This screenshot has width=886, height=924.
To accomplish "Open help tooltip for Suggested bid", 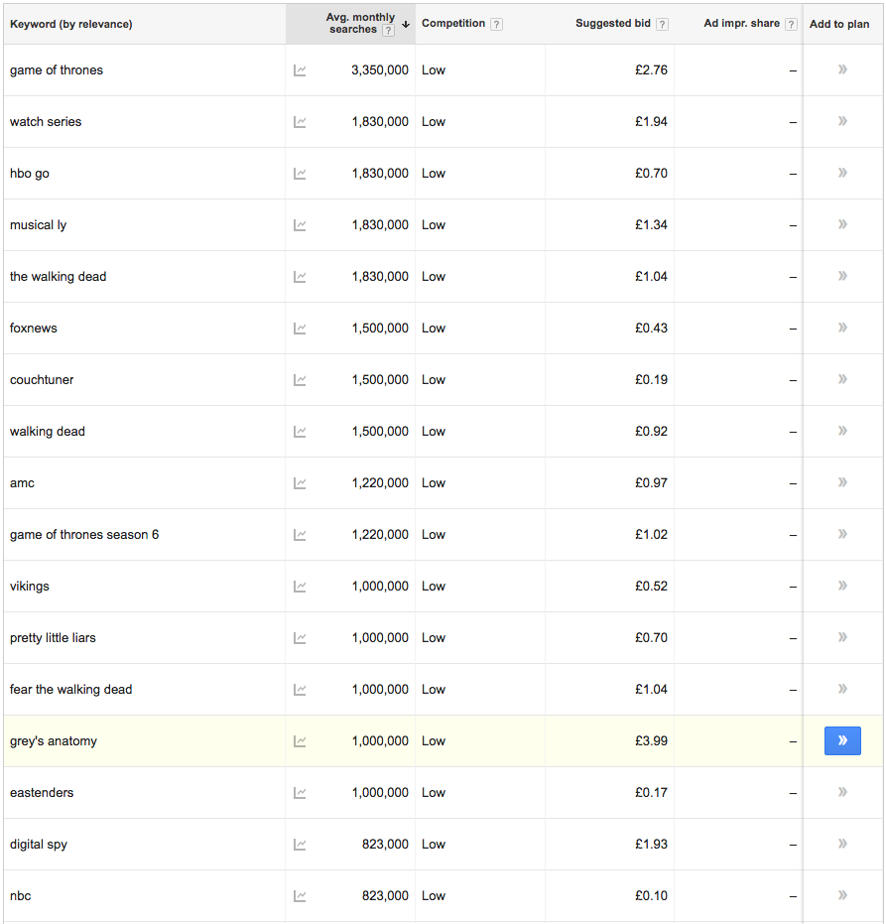I will [x=662, y=24].
